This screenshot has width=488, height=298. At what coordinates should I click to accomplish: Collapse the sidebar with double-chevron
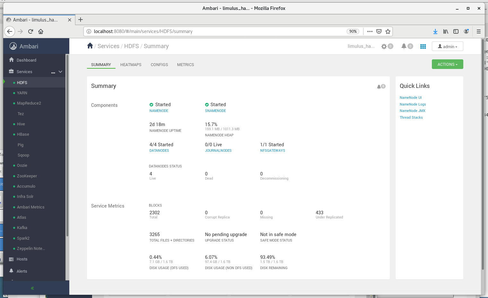32,288
